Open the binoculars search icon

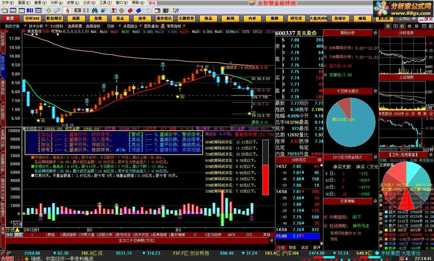click(95, 11)
